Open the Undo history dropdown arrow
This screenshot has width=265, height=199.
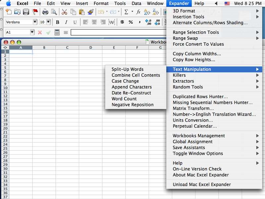tap(107, 12)
